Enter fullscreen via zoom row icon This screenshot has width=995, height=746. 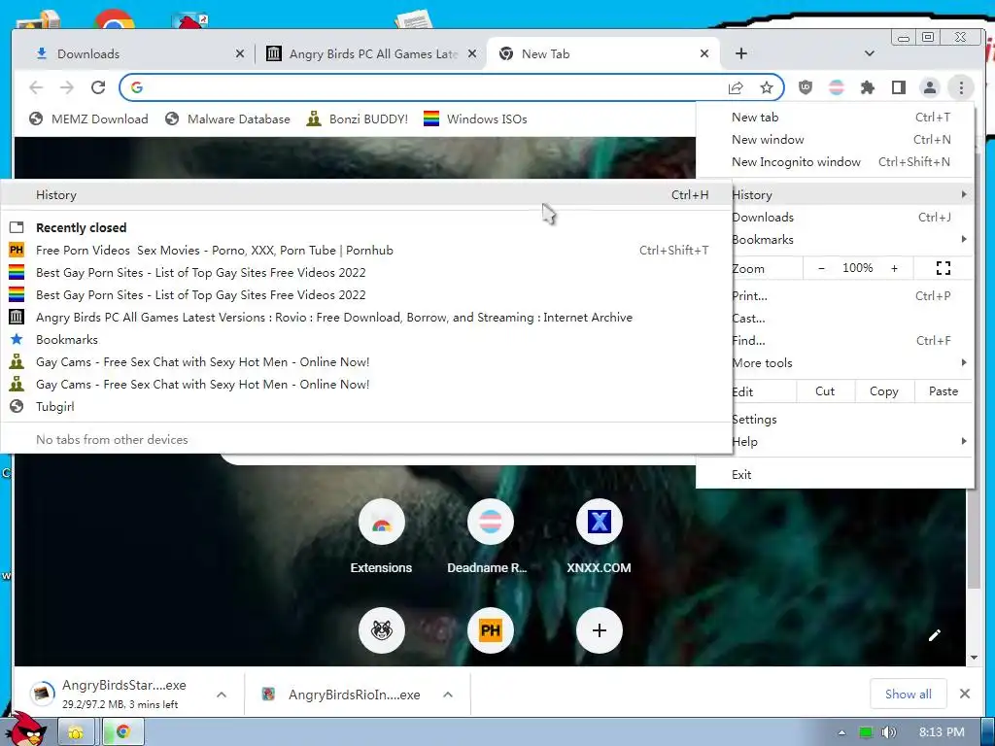click(943, 268)
